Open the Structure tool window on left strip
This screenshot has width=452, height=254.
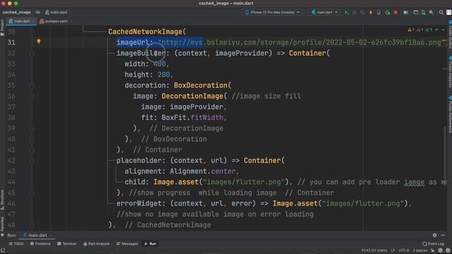click(x=2, y=199)
